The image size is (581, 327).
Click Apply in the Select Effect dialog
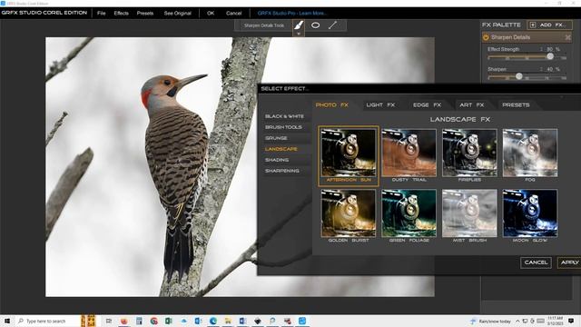click(x=569, y=263)
